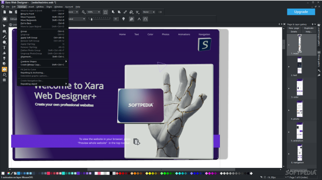322x180 pixels.
Task: Pick the bright pink swatch on color line
Action: tap(49, 173)
